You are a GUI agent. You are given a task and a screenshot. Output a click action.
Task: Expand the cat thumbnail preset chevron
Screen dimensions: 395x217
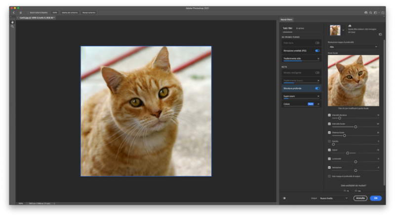(x=344, y=30)
